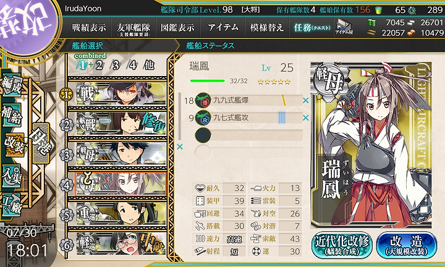Switch to fleet tab 2
Screen dimensions: 445x267
pyautogui.click(x=99, y=66)
